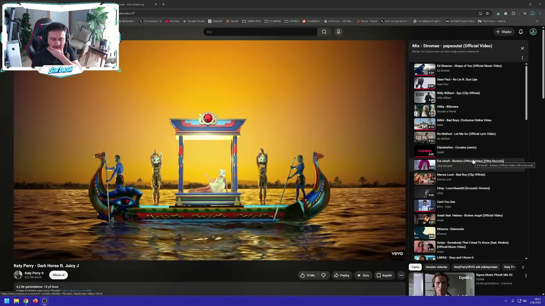
Task: Click the Oluştur create button
Action: pos(504,32)
